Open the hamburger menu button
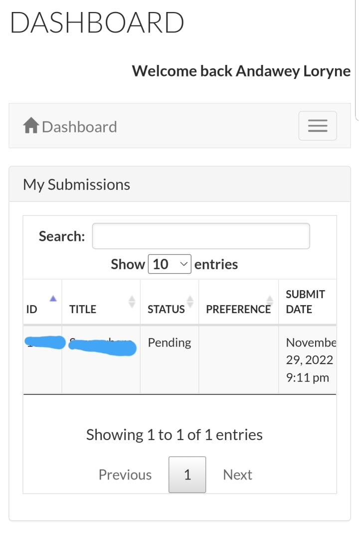The width and height of the screenshot is (359, 536). coord(318,126)
